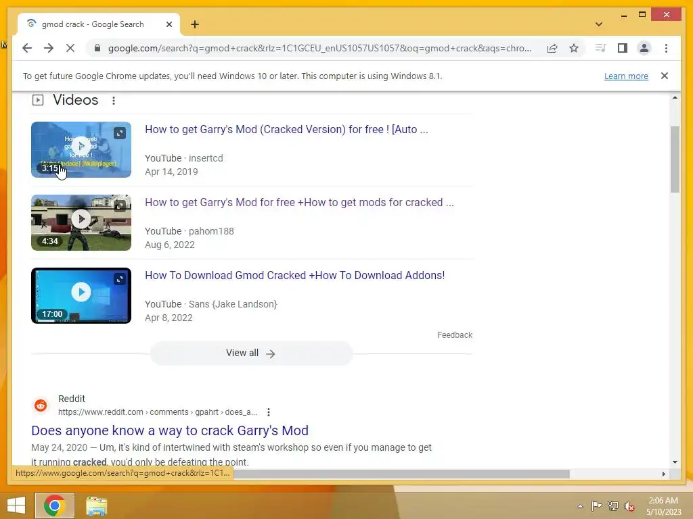Expand preview on the 4:34 video thumbnail
Viewport: 693px width, 519px height.
pyautogui.click(x=120, y=205)
